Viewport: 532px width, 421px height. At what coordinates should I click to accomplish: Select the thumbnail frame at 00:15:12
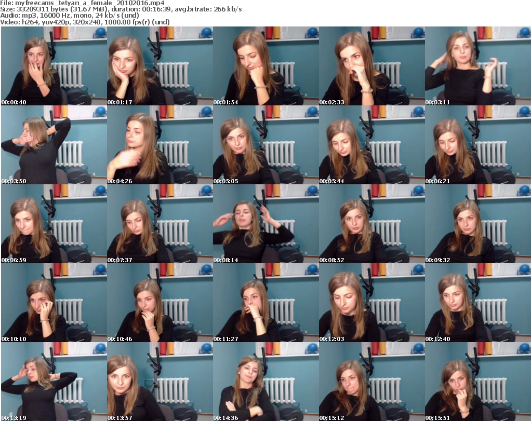372,382
